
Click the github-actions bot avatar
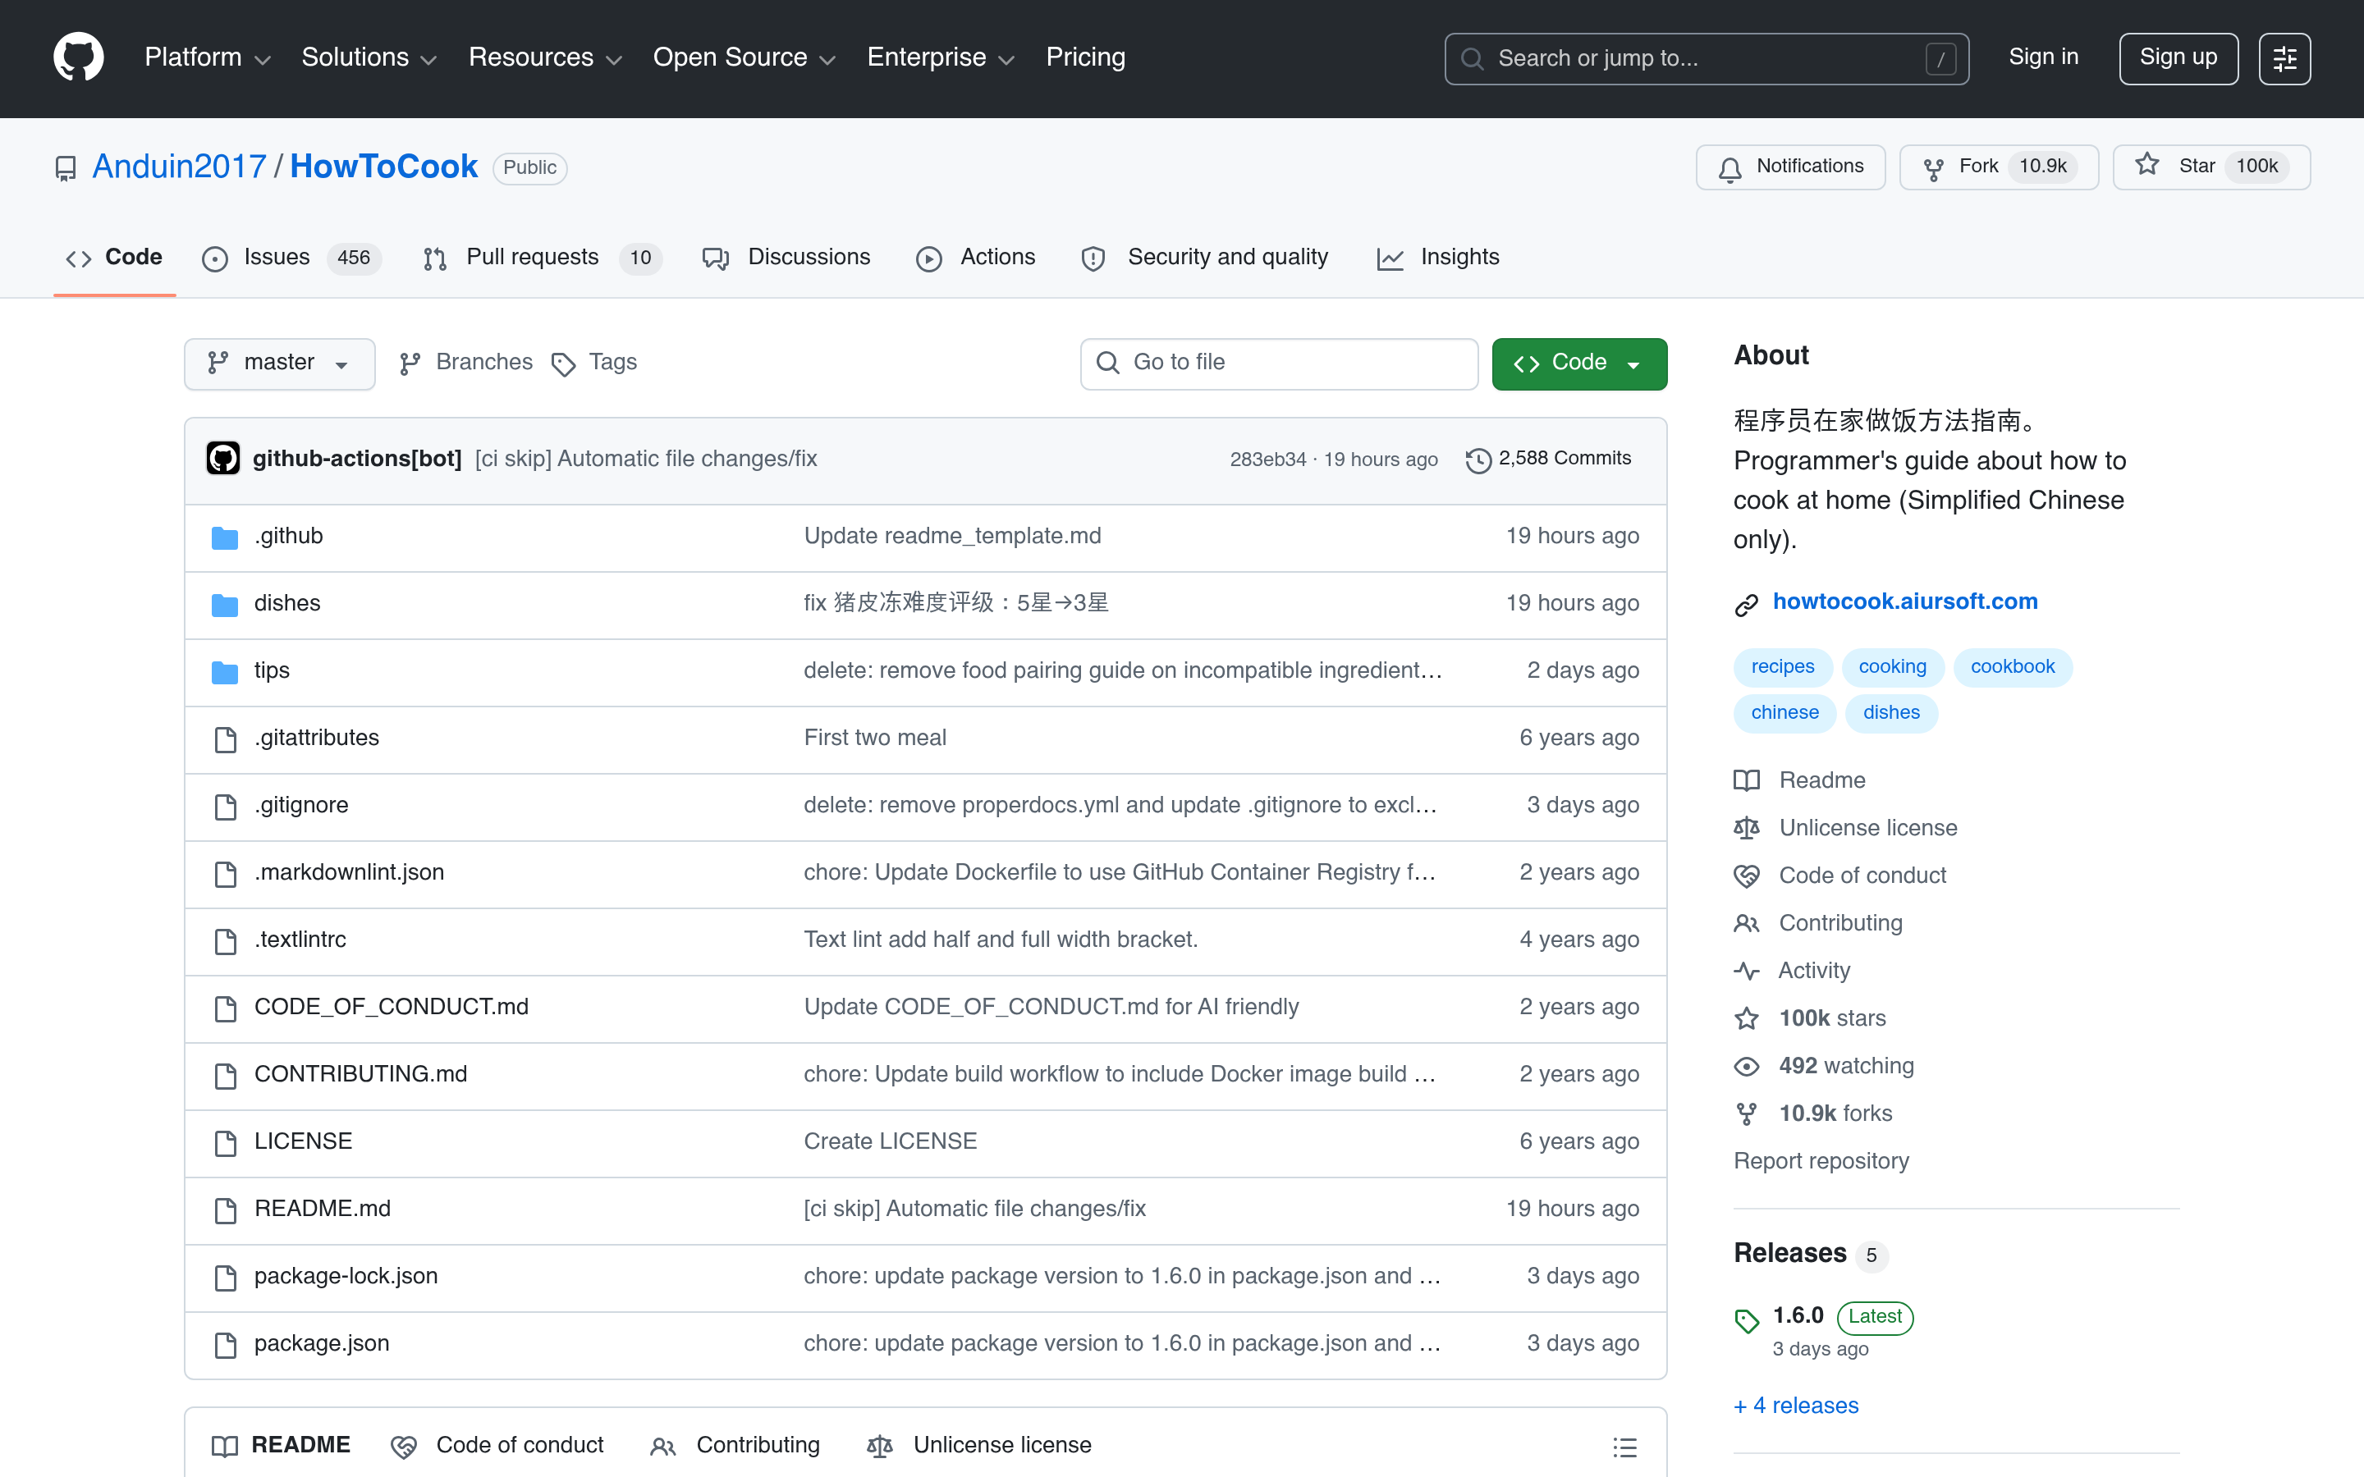222,458
